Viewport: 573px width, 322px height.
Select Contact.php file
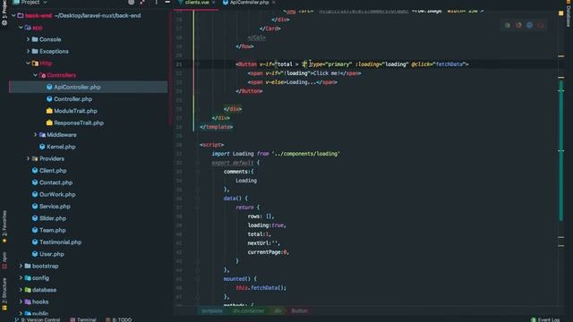click(x=56, y=182)
